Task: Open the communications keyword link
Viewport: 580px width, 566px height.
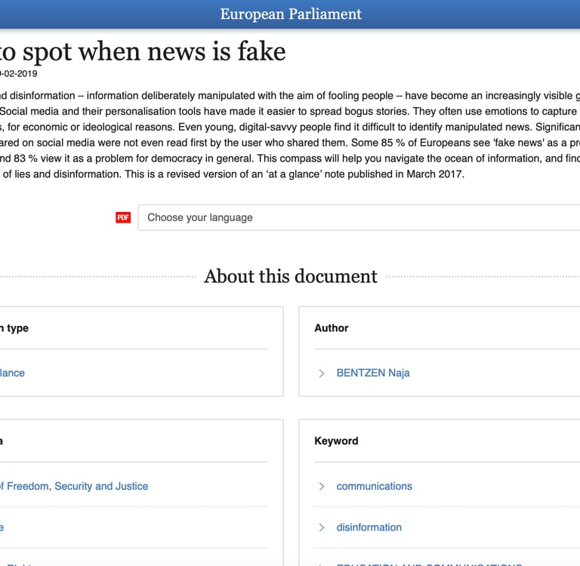Action: pos(374,486)
